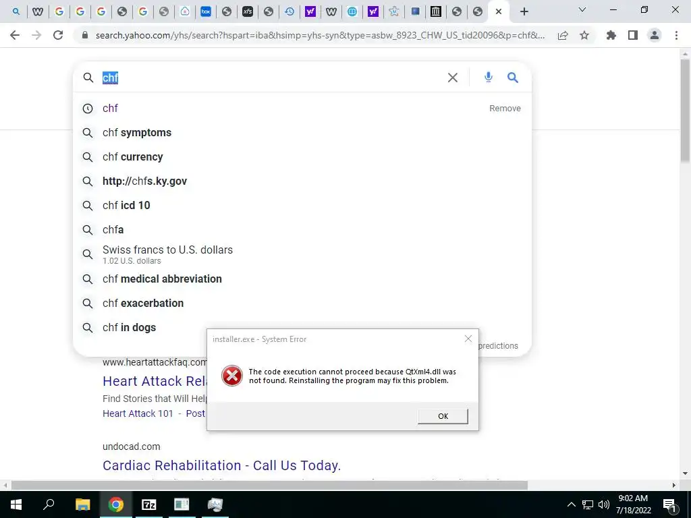The height and width of the screenshot is (518, 691).
Task: Click OK in the System Error dialog
Action: 443,416
